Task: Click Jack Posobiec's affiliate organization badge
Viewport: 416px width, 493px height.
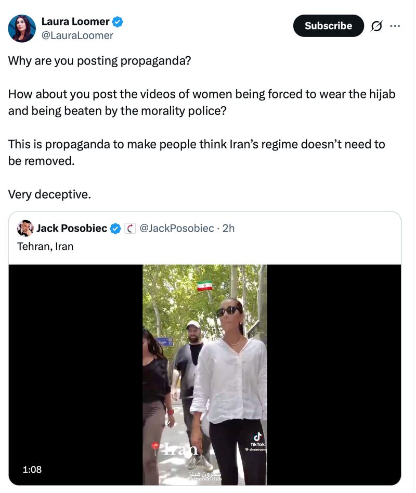Action: click(x=129, y=227)
